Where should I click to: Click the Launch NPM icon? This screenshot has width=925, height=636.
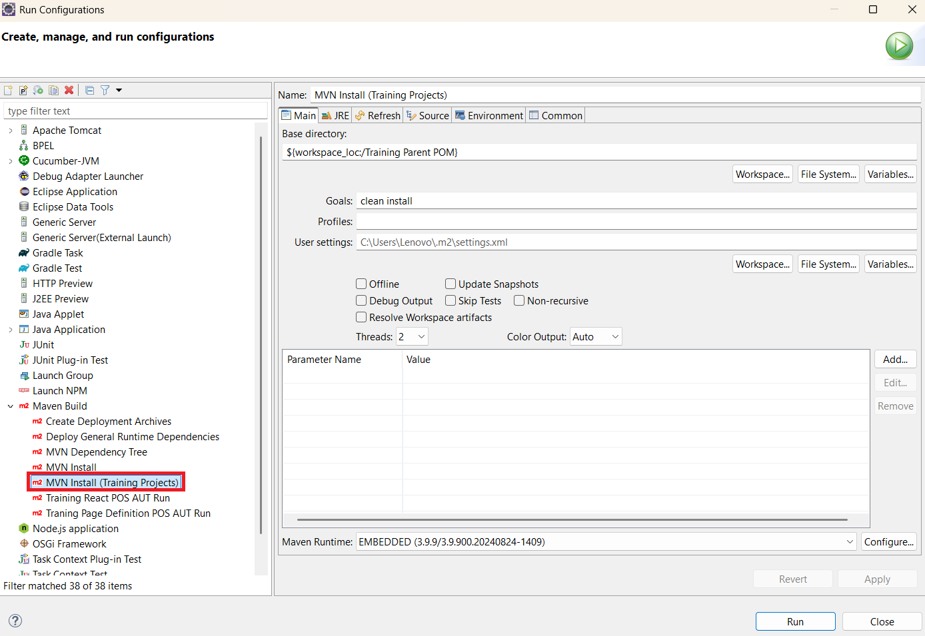[24, 391]
